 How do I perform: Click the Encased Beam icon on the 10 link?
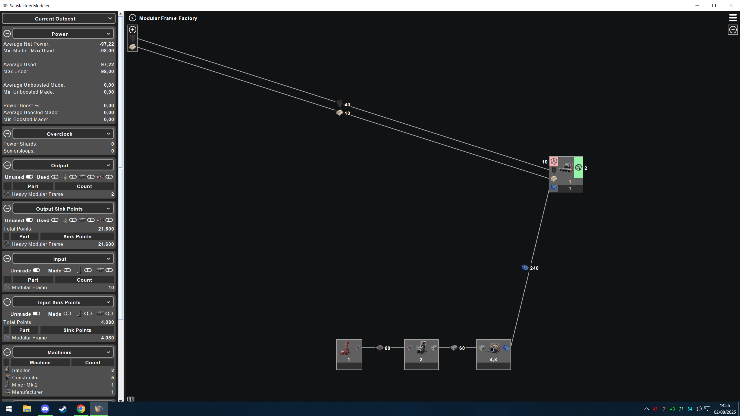tap(339, 113)
